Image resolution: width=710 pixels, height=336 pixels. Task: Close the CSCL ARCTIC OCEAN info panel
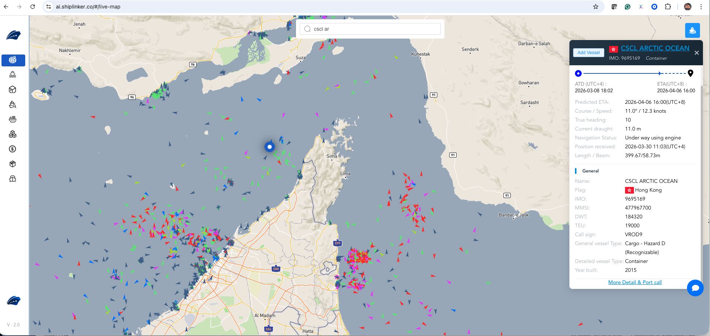pos(697,53)
